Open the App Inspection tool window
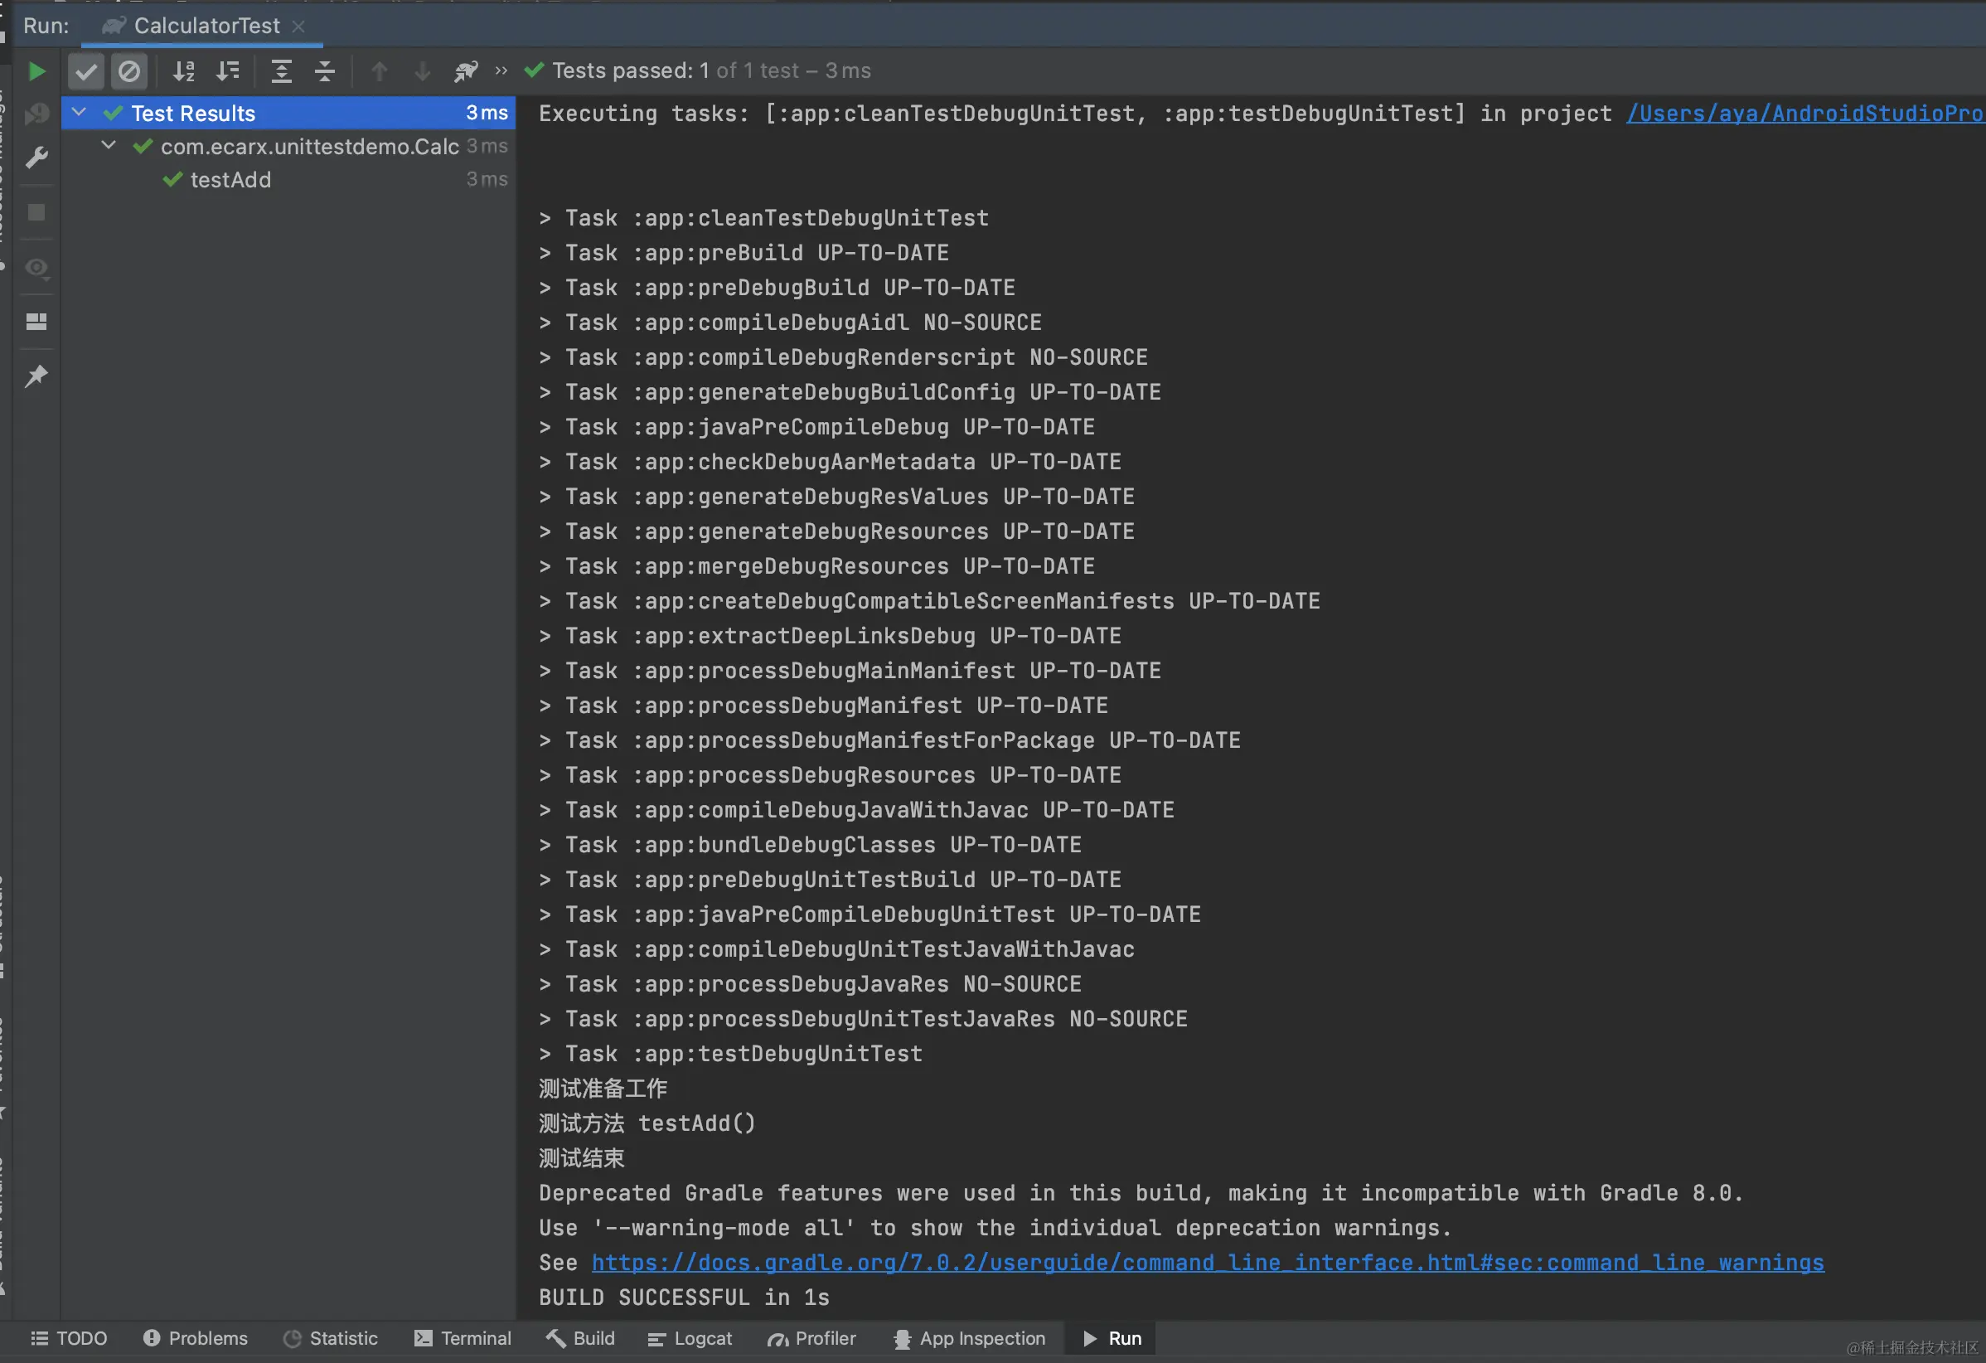Image resolution: width=1986 pixels, height=1363 pixels. [x=970, y=1338]
